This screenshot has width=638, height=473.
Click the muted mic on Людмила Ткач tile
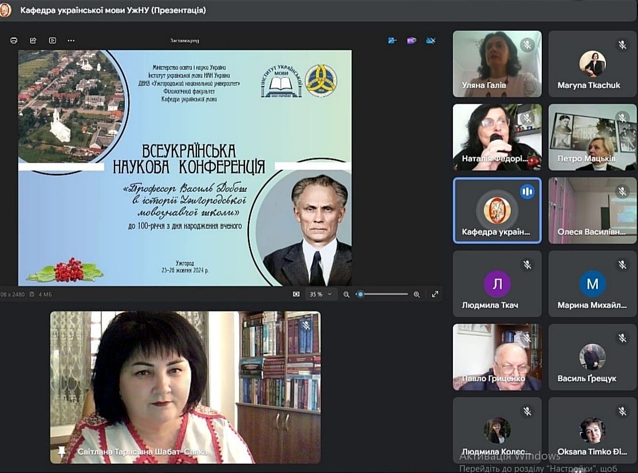pyautogui.click(x=527, y=265)
